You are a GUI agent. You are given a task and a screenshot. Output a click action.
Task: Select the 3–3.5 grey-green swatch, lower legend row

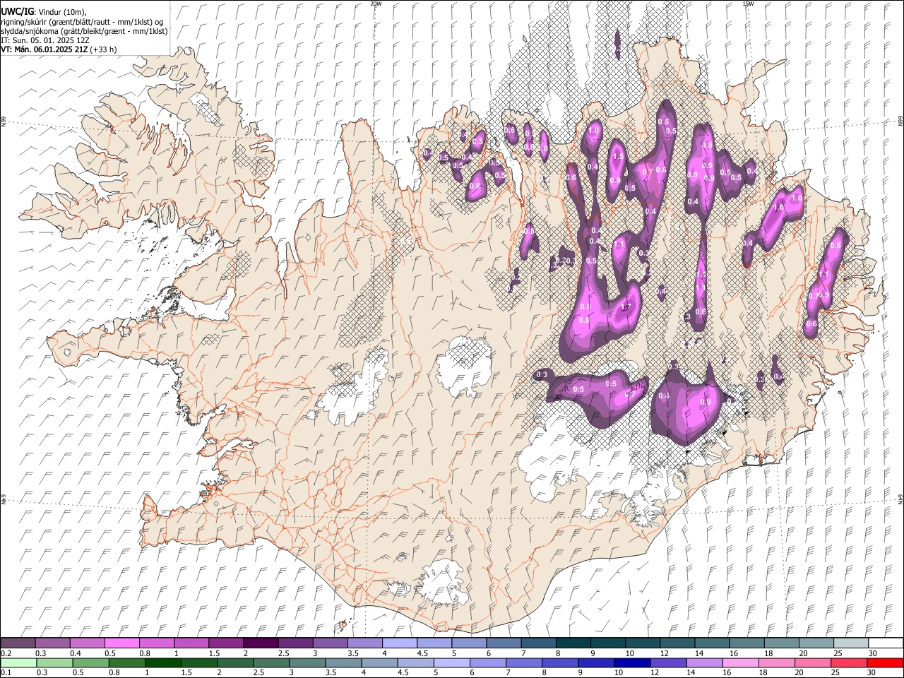[x=307, y=663]
